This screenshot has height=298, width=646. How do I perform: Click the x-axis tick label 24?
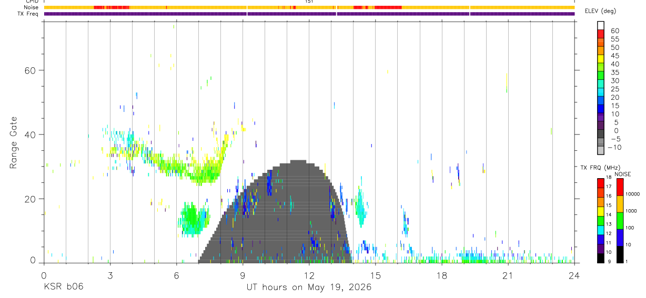click(x=574, y=275)
